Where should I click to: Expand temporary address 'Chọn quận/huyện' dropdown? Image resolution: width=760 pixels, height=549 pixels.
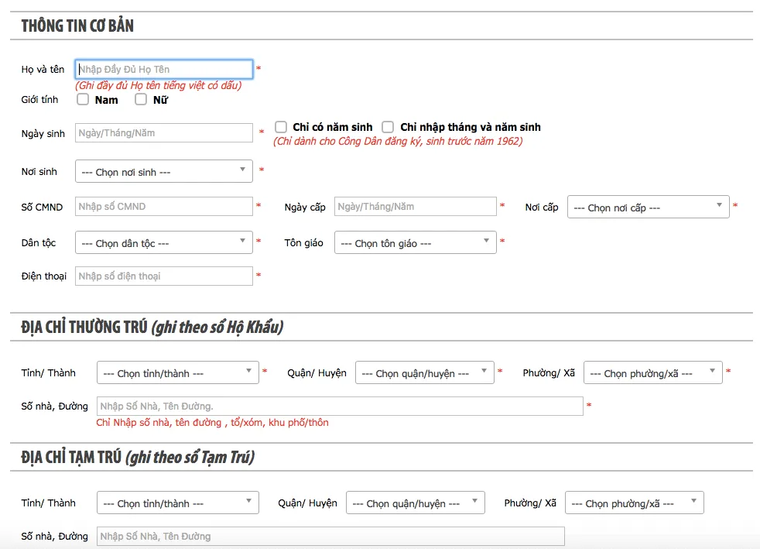click(x=415, y=503)
